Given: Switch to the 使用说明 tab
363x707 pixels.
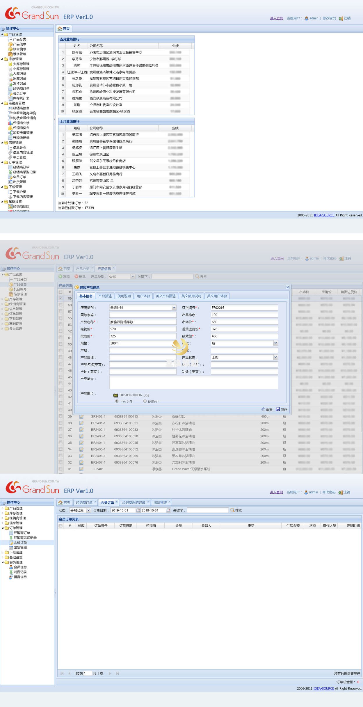Looking at the screenshot, I should [124, 296].
